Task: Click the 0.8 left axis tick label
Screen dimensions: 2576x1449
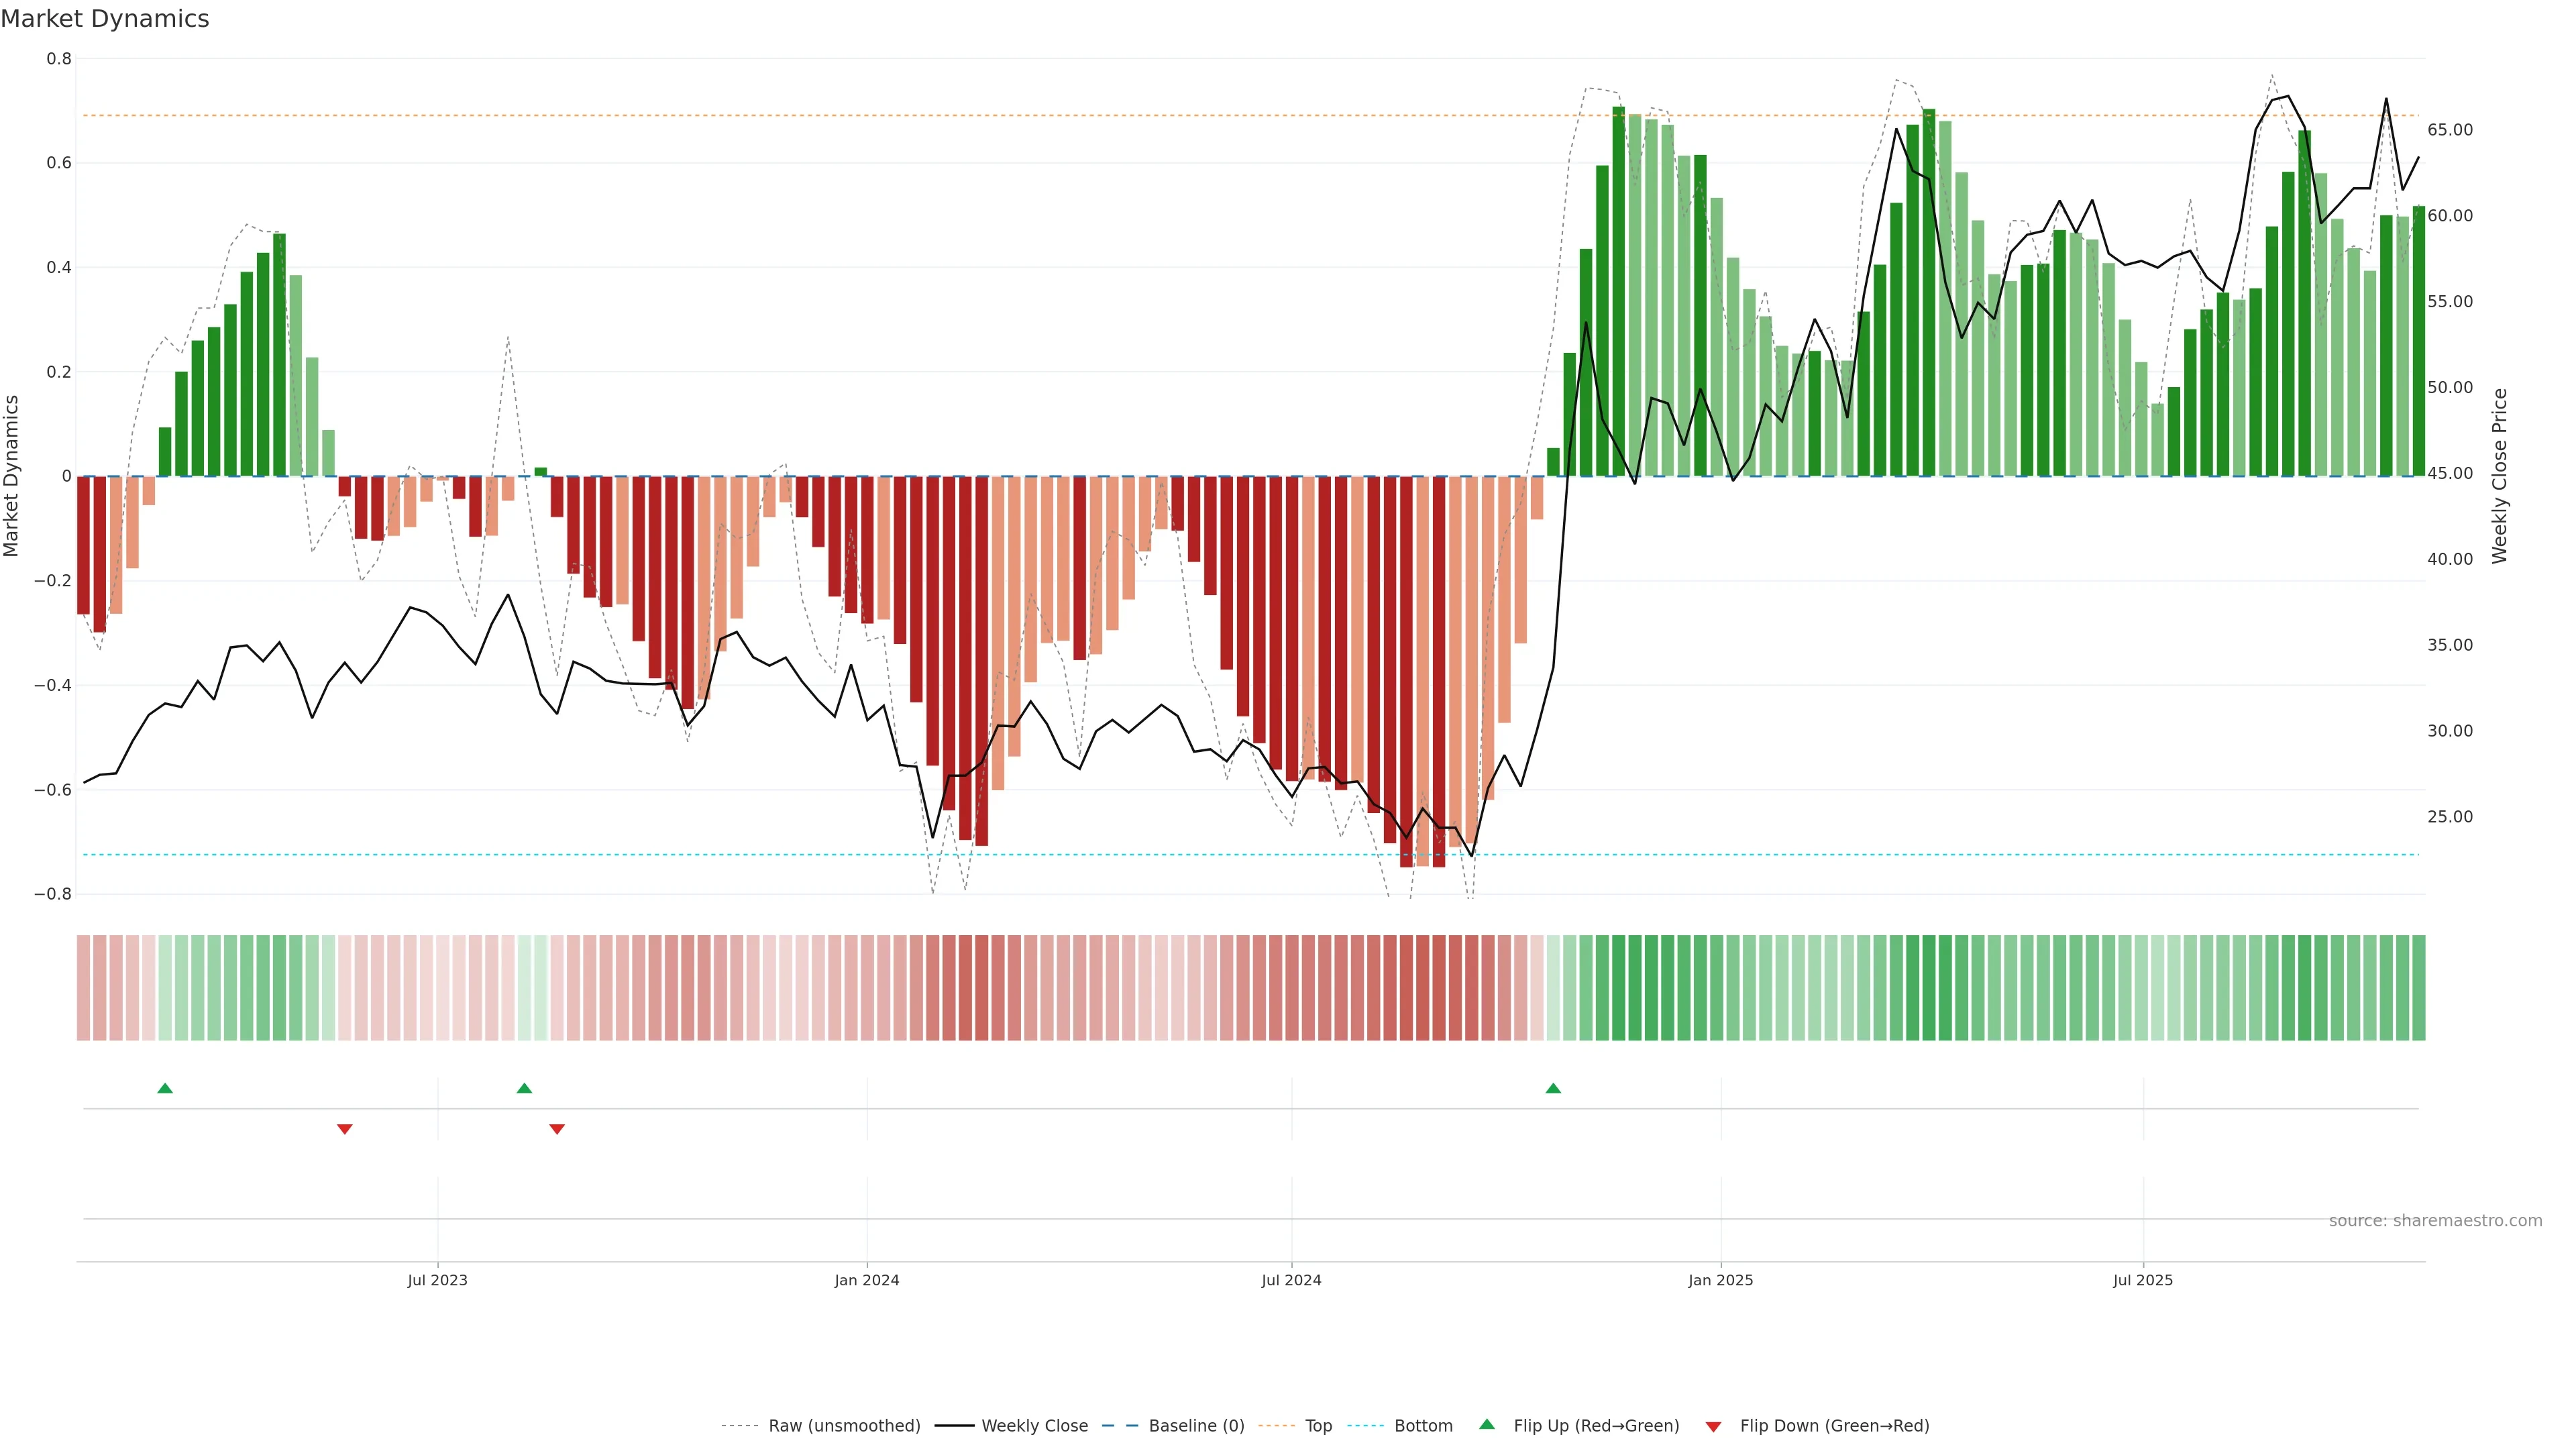Action: [59, 59]
